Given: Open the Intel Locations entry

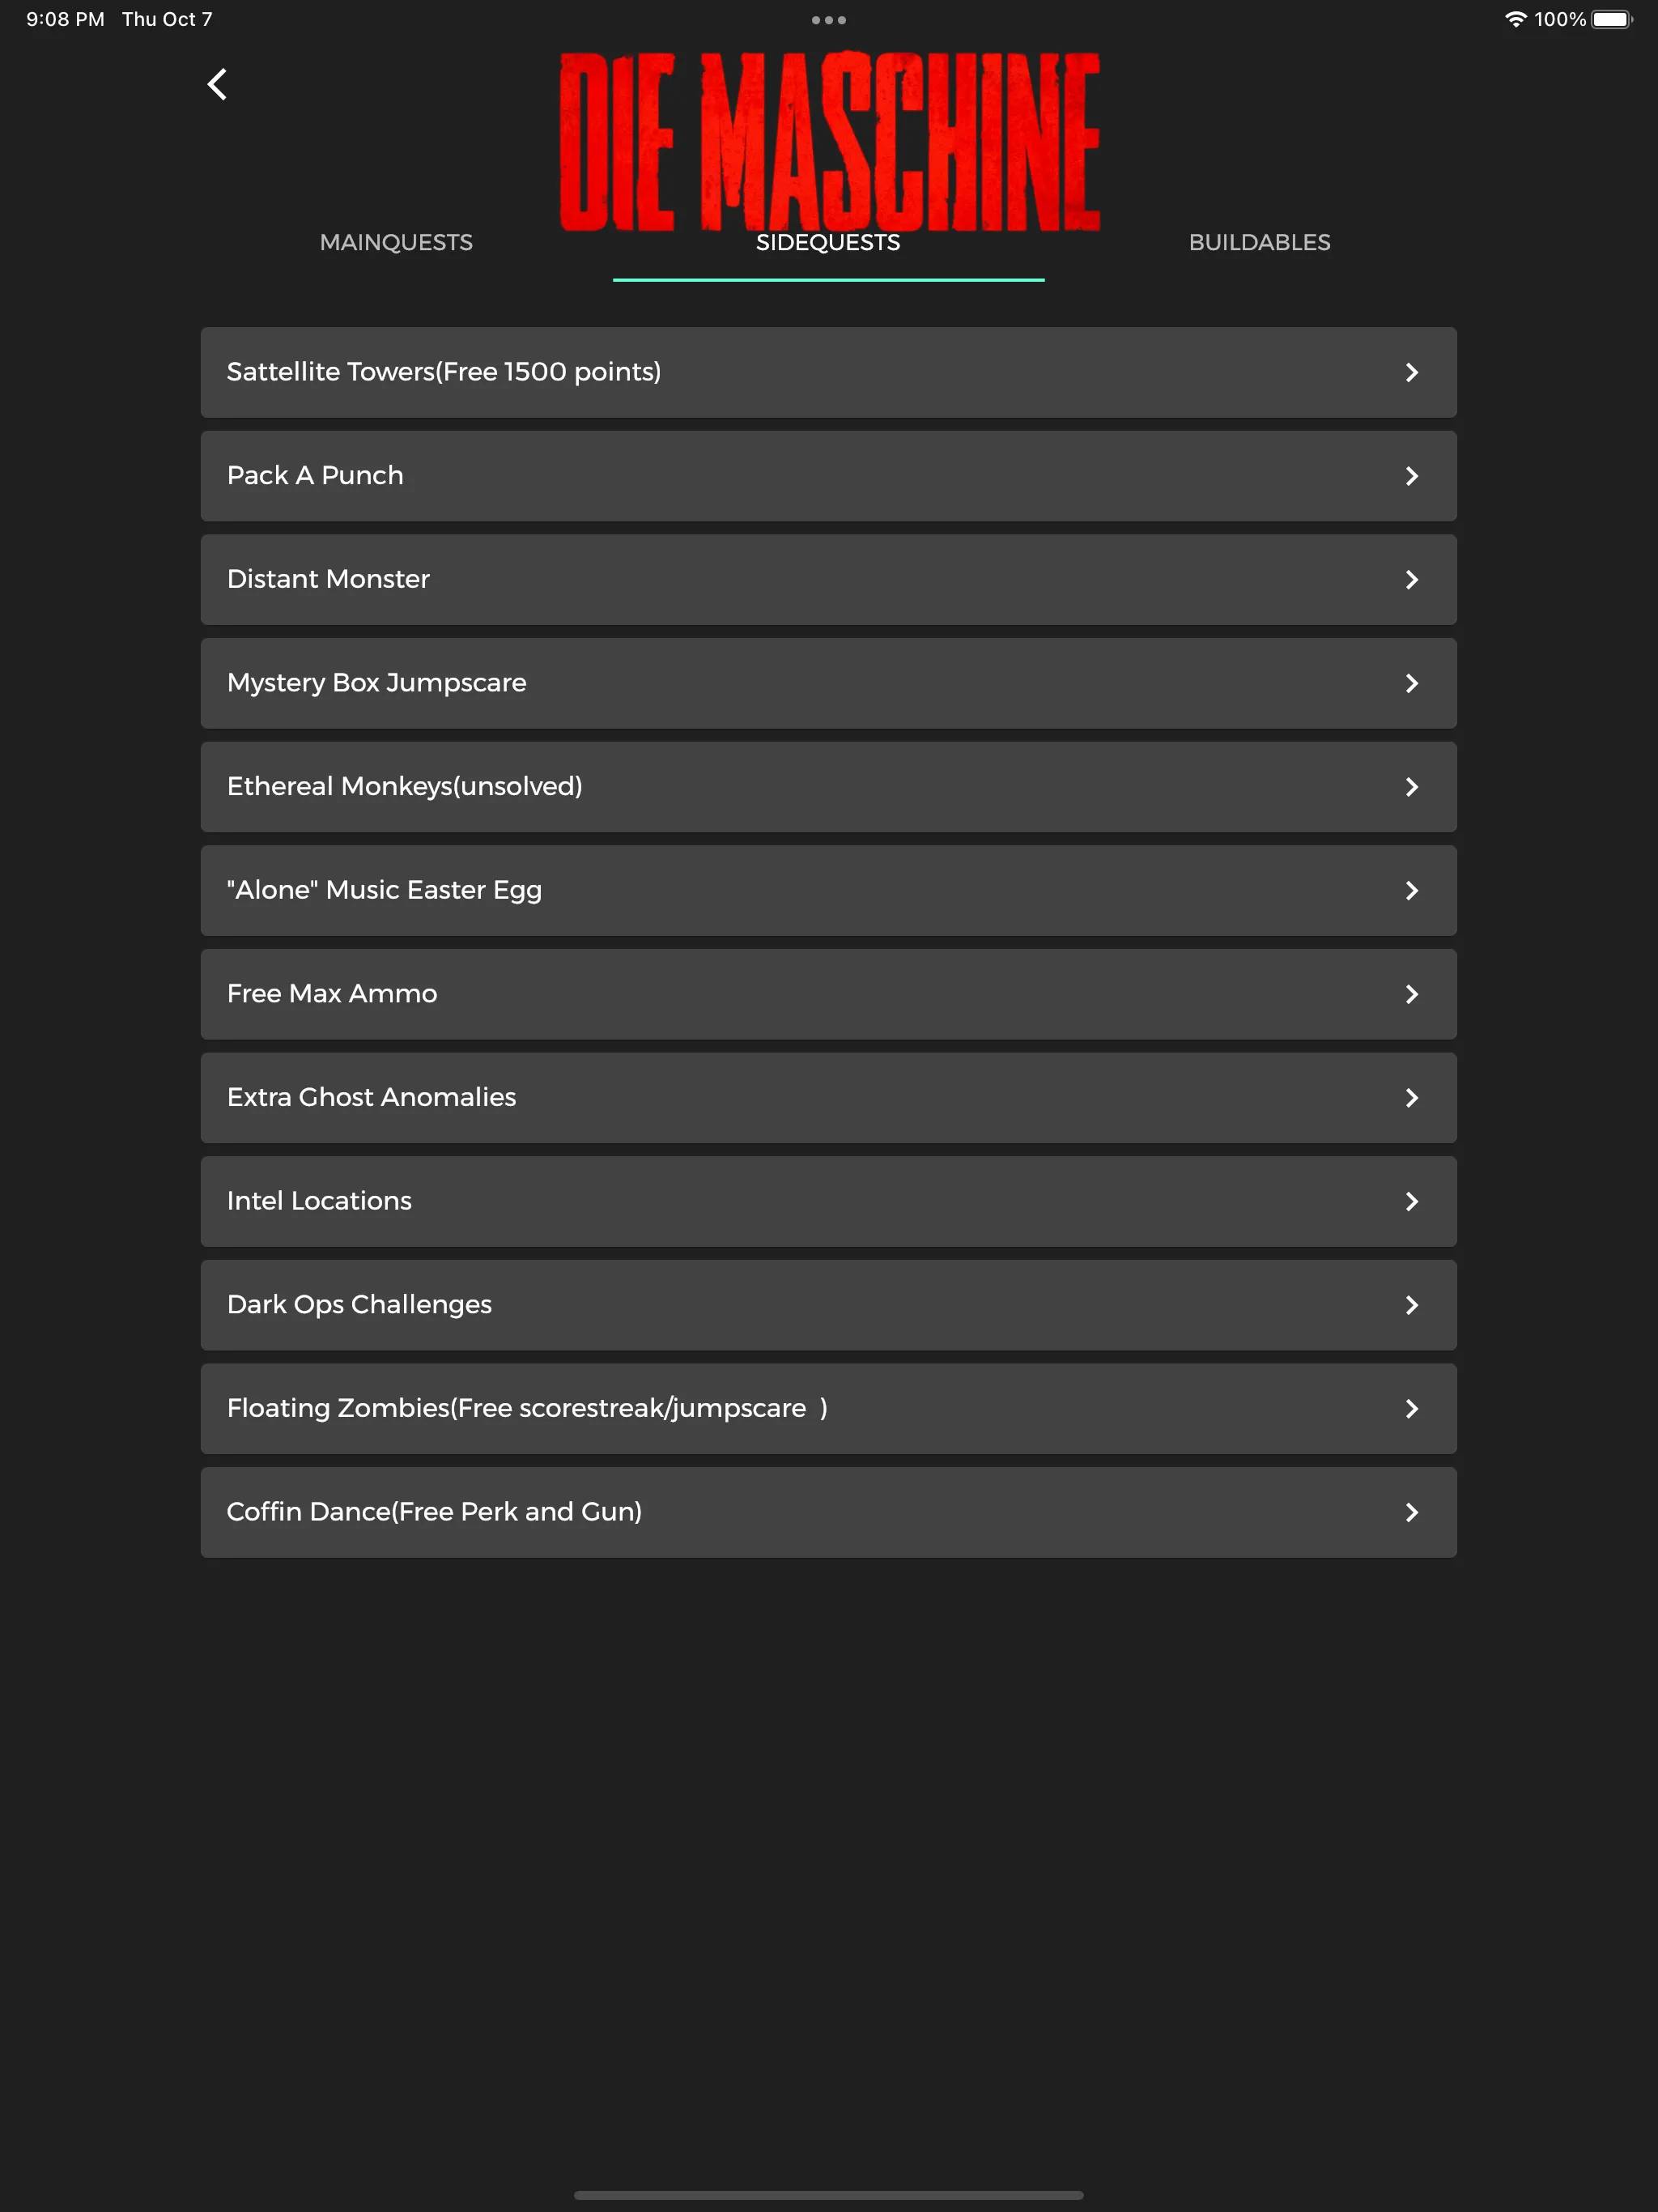Looking at the screenshot, I should tap(829, 1200).
